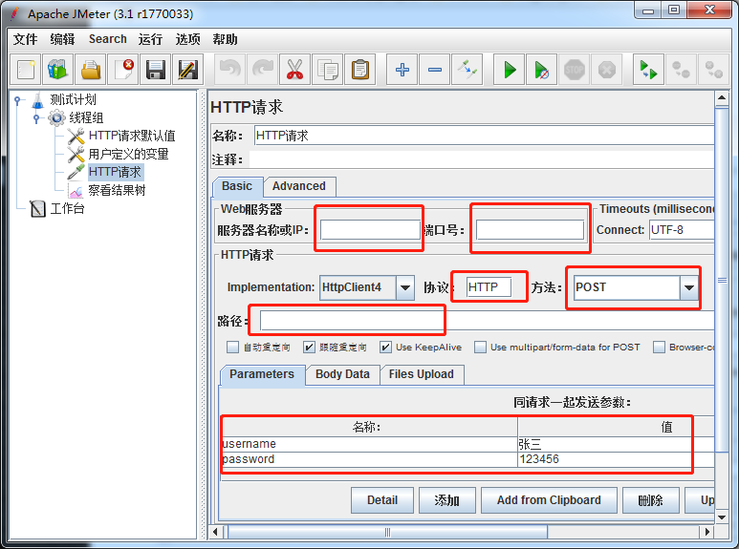Click the username parameter name cell
The width and height of the screenshot is (739, 549).
point(369,444)
